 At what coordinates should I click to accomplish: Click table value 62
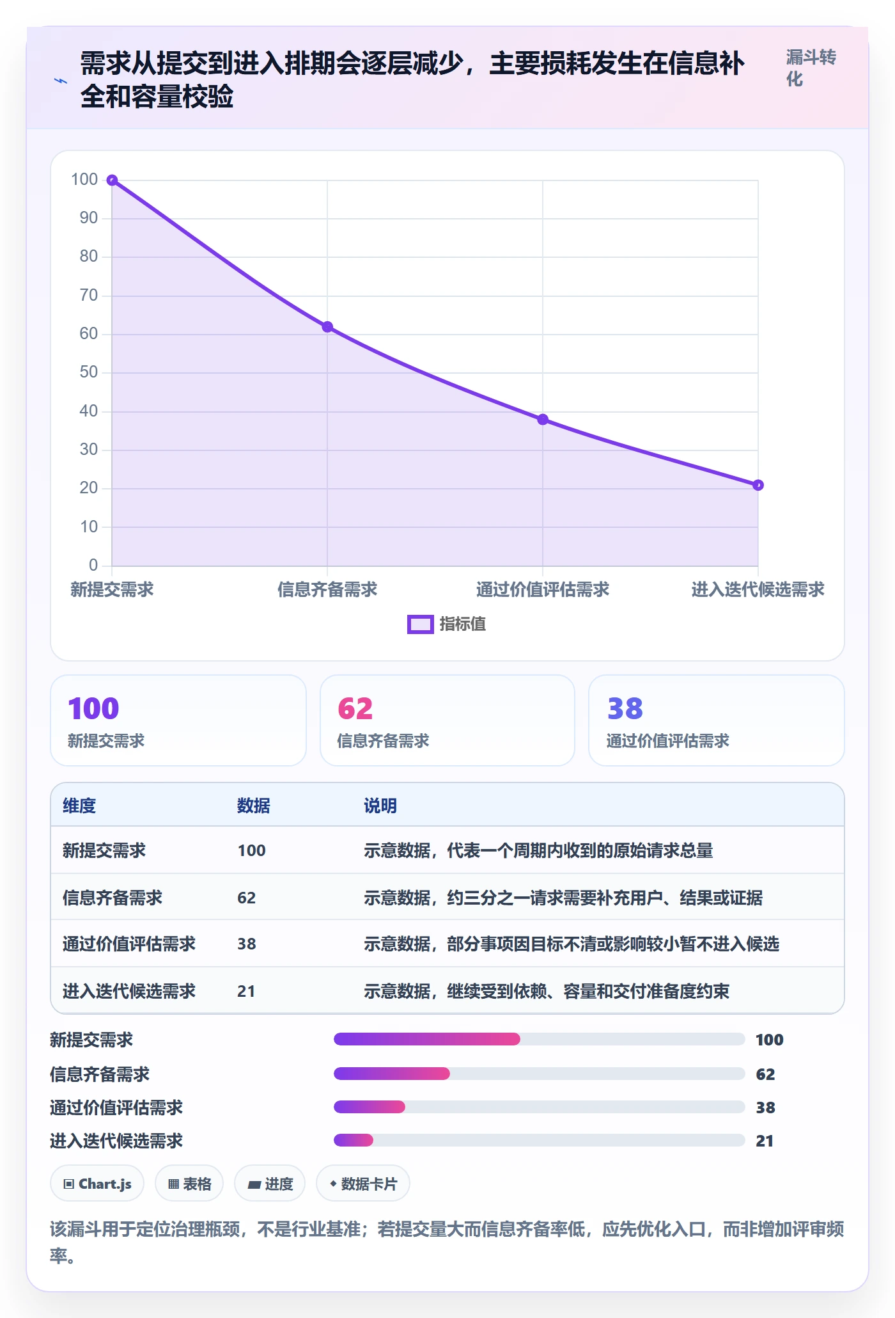coord(247,898)
